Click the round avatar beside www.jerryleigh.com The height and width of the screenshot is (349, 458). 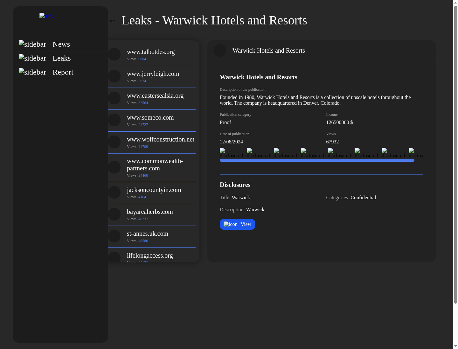[114, 76]
